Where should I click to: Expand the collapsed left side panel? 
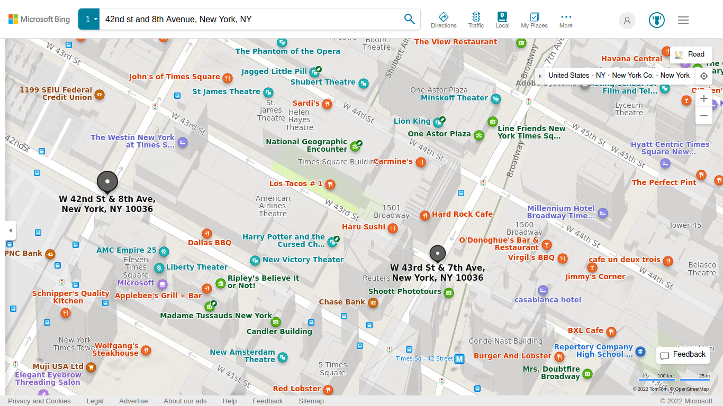(x=10, y=230)
